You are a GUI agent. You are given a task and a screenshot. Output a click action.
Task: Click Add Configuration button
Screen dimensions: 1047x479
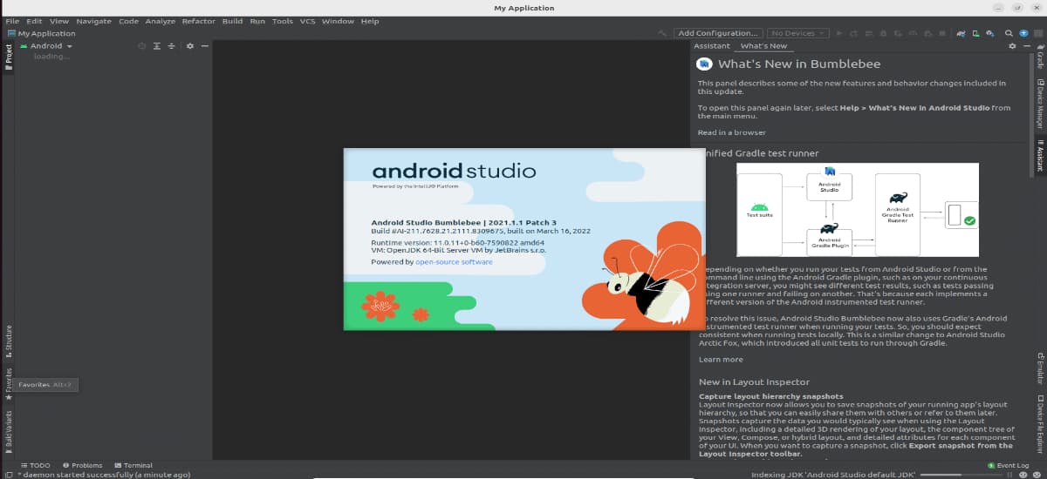point(719,33)
